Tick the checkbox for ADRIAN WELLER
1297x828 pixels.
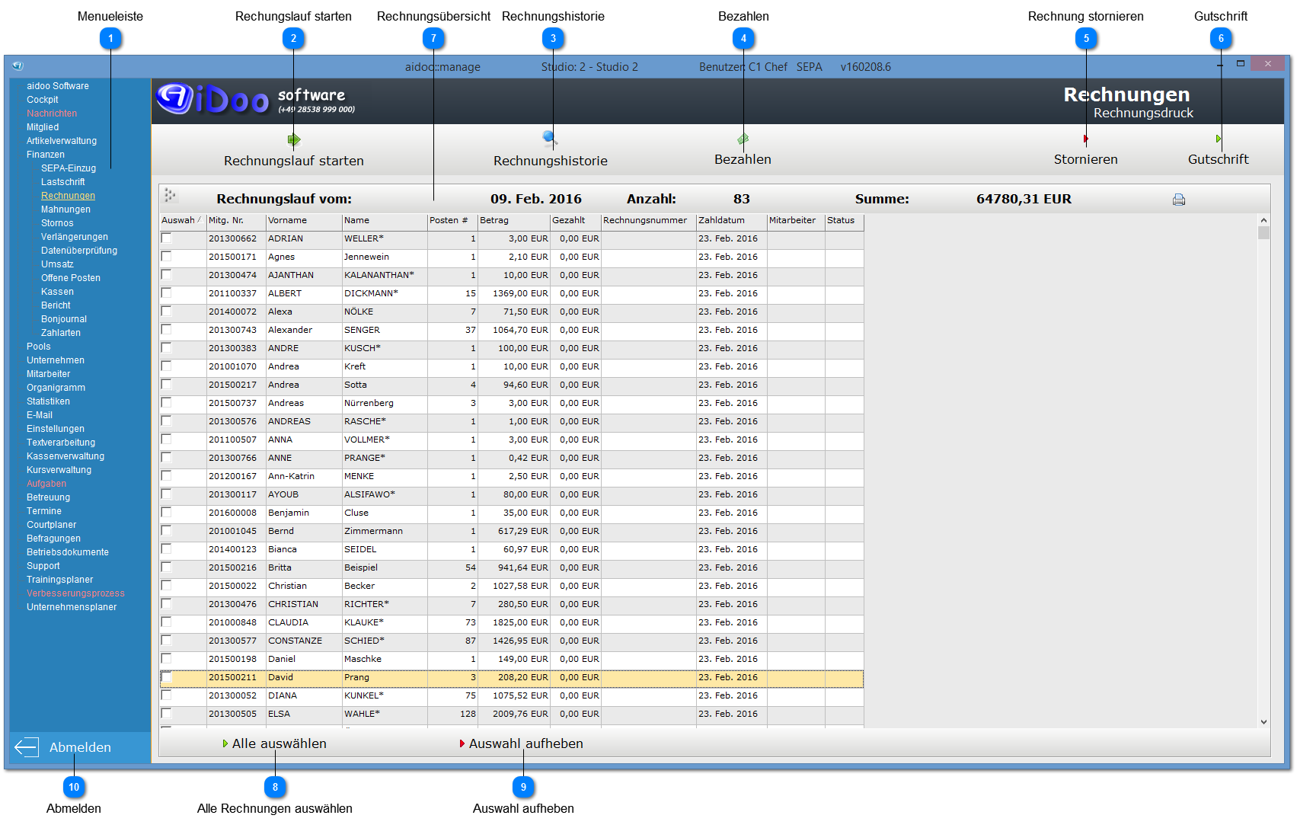pyautogui.click(x=167, y=238)
